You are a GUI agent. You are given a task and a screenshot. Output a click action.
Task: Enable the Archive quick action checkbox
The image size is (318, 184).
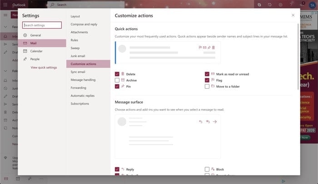pyautogui.click(x=117, y=80)
